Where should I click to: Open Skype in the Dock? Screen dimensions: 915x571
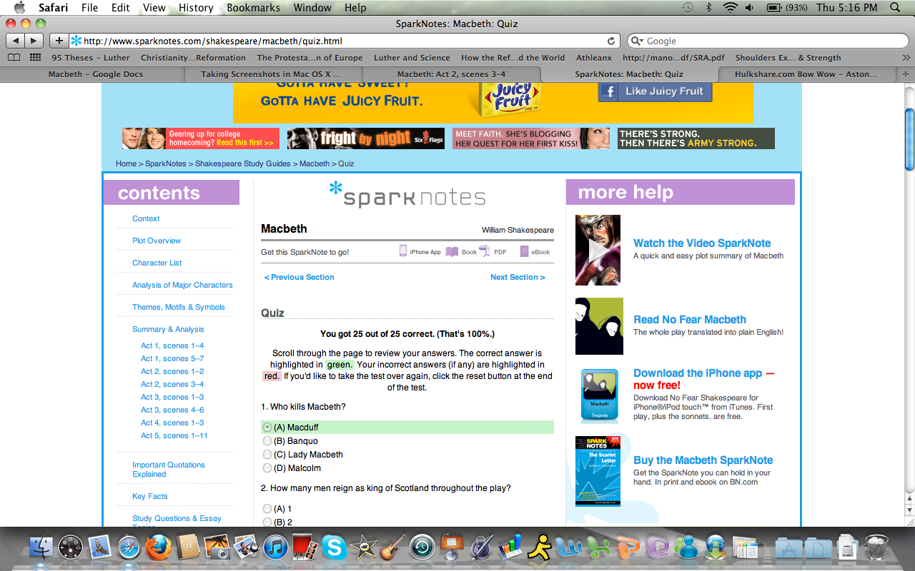335,548
